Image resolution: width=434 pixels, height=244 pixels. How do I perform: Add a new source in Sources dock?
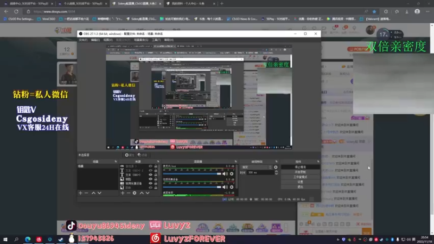tap(123, 193)
